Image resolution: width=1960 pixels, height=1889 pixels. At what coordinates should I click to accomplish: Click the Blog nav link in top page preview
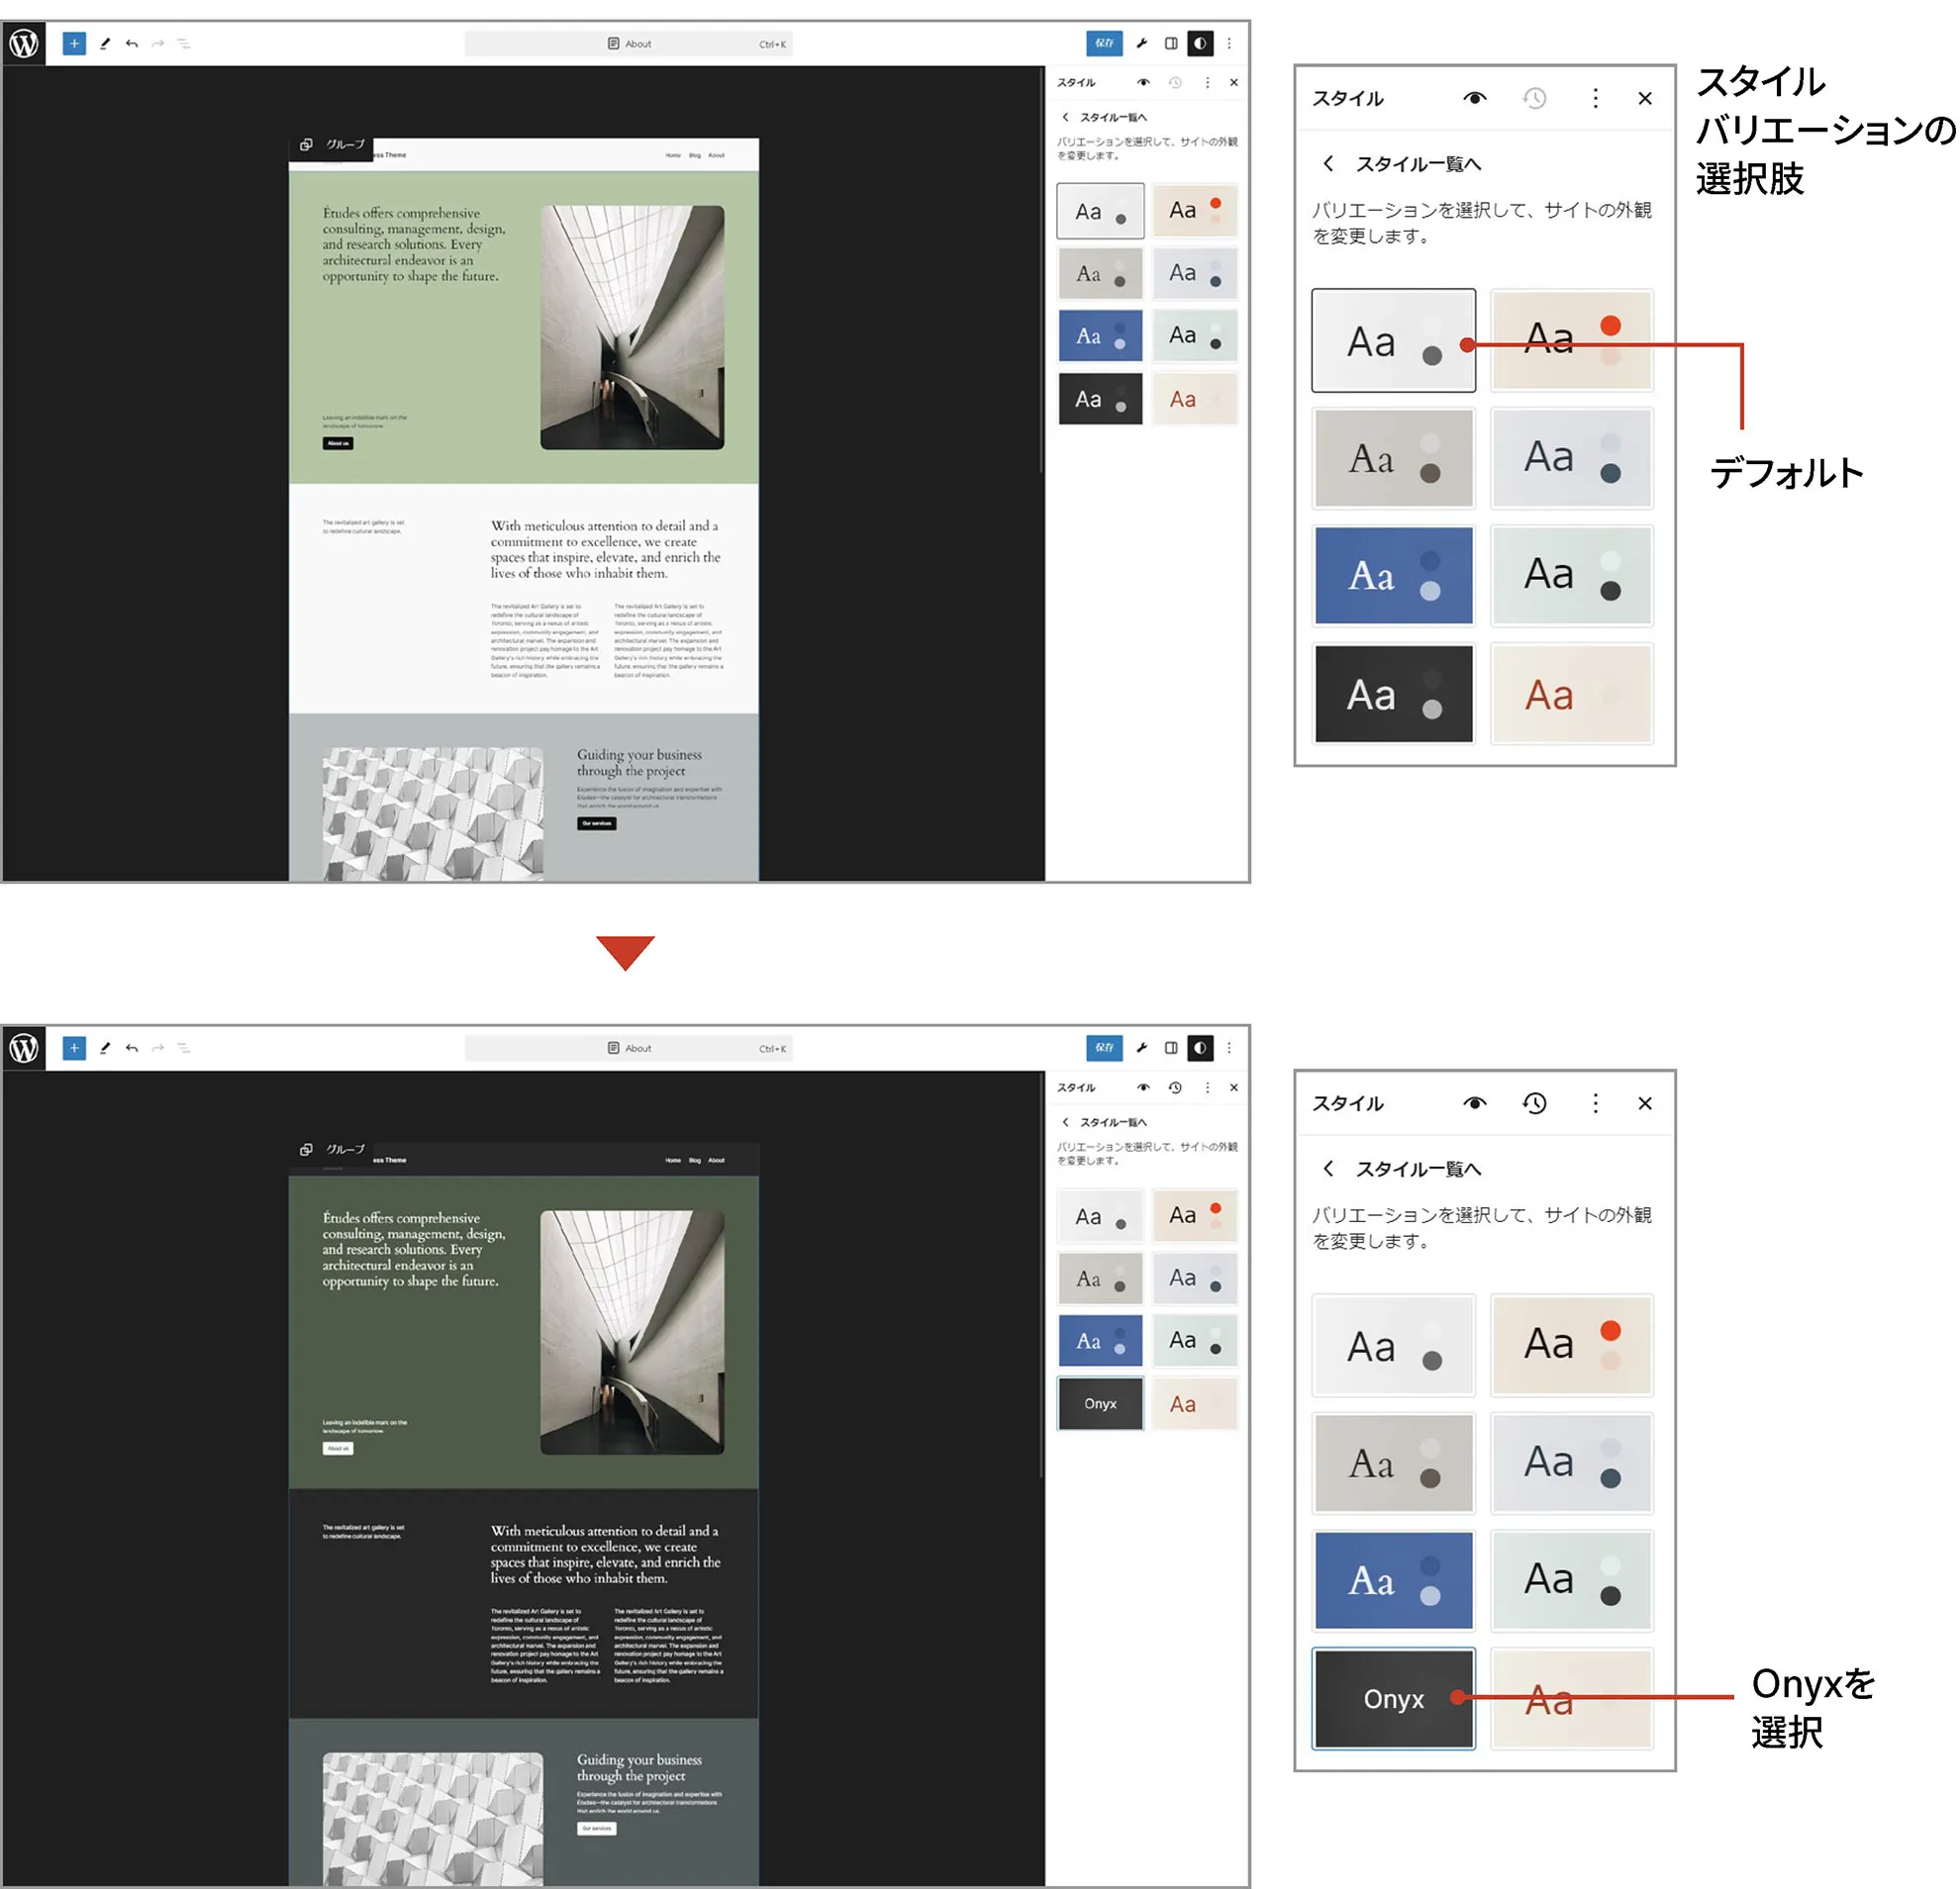tap(694, 155)
